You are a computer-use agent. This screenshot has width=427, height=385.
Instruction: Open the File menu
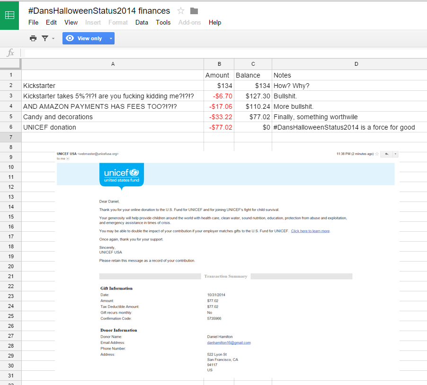[33, 22]
